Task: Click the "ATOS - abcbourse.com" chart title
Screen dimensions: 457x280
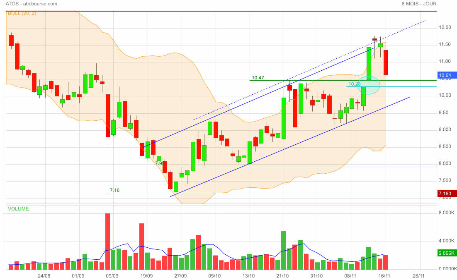Action: (32, 4)
